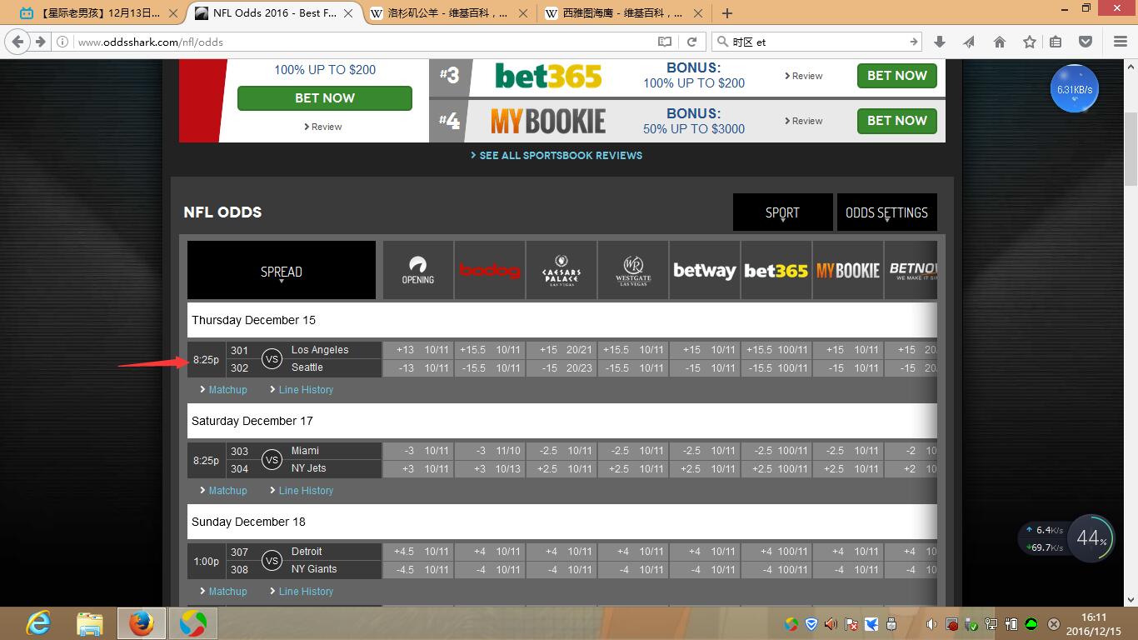
Task: Switch to the 洛杉矶公羊 Wikipedia tab
Action: pyautogui.click(x=450, y=13)
